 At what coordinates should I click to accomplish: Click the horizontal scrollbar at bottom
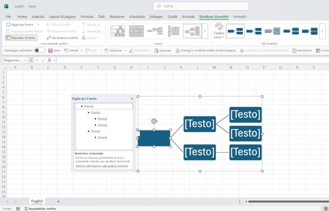289,201
